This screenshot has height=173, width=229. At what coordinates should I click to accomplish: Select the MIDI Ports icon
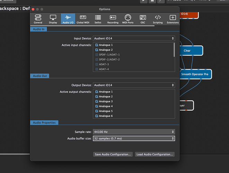pyautogui.click(x=128, y=19)
